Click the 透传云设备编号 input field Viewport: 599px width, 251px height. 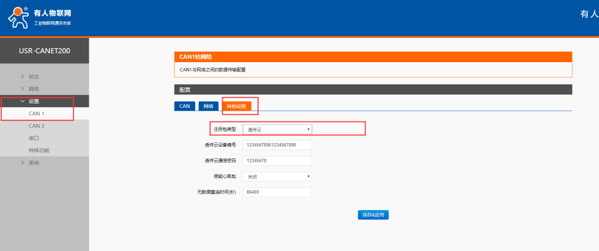277,145
